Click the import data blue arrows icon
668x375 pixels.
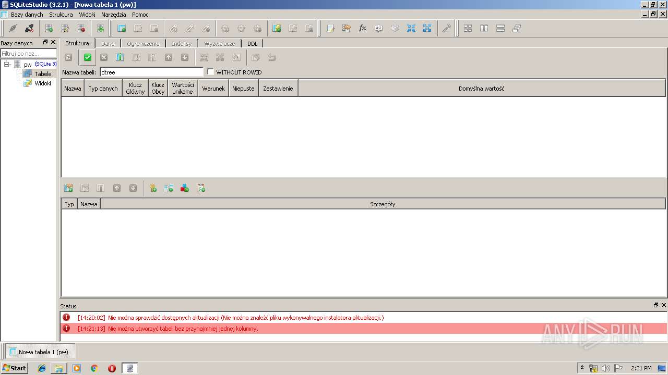pos(411,28)
